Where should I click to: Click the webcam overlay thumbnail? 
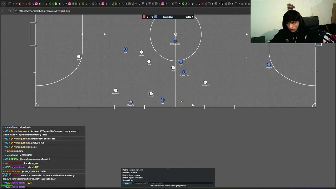293,22
